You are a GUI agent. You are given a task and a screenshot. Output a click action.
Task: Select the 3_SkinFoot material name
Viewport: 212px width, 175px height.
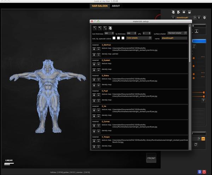click(106, 45)
